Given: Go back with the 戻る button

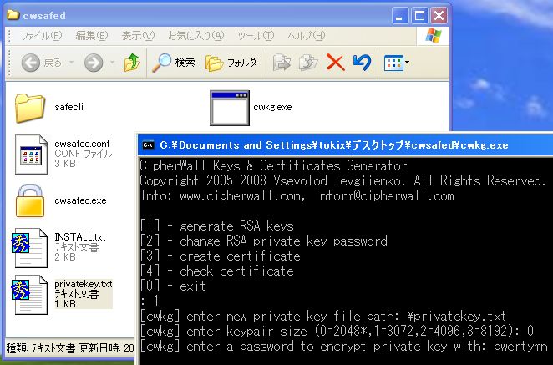Looking at the screenshot, I should [41, 63].
